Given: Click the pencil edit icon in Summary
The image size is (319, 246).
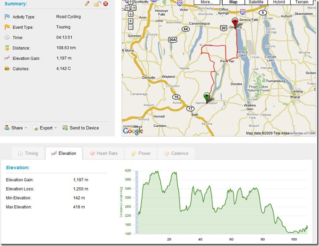Looking at the screenshot, I should point(87,3).
